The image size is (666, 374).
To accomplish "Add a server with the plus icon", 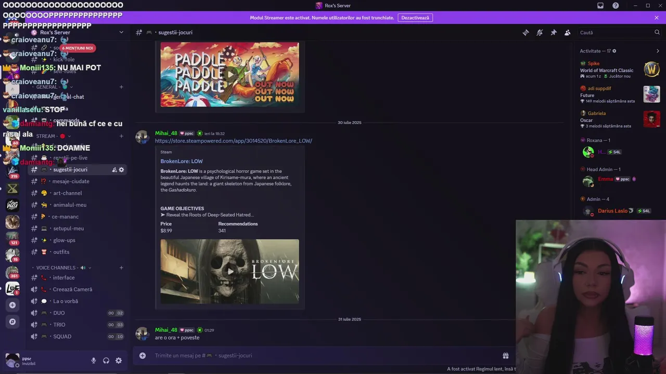I will [12, 305].
